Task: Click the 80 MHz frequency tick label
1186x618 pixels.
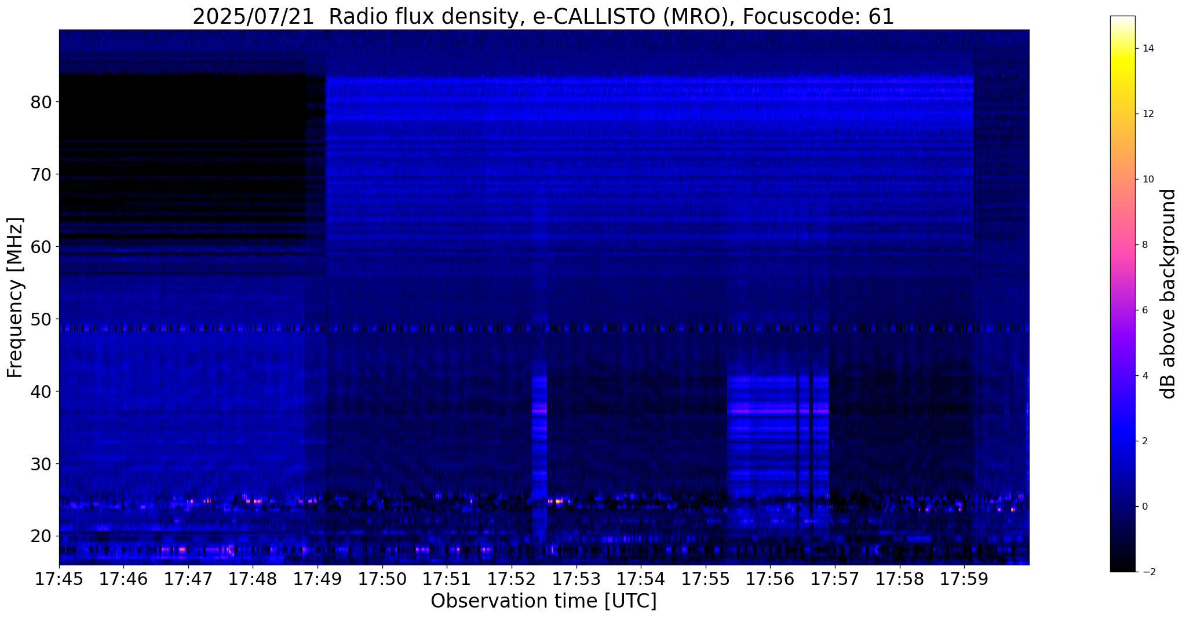Action: click(41, 102)
